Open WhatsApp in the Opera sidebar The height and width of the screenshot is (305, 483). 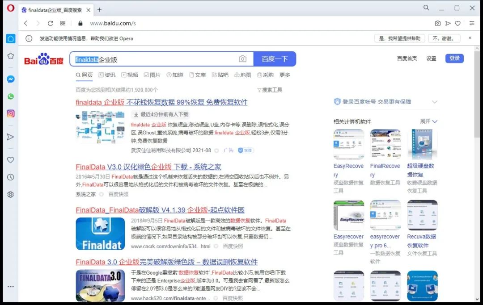(11, 96)
